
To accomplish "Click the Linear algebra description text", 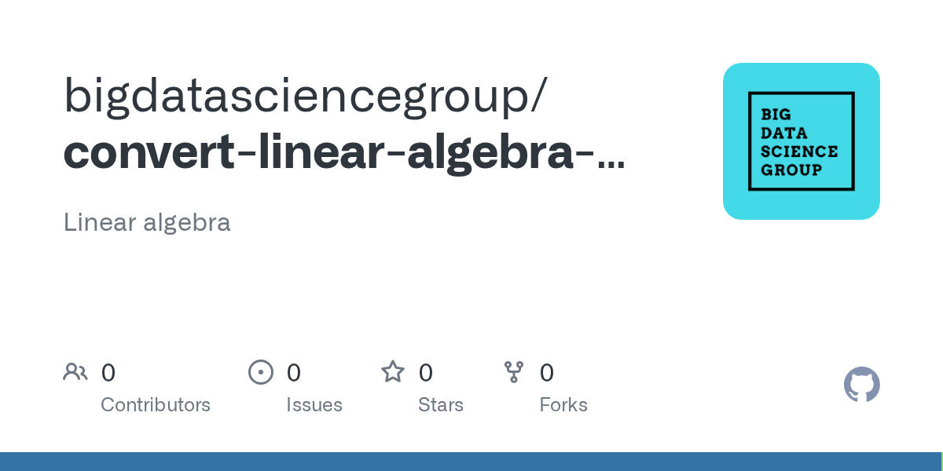I will (x=147, y=222).
